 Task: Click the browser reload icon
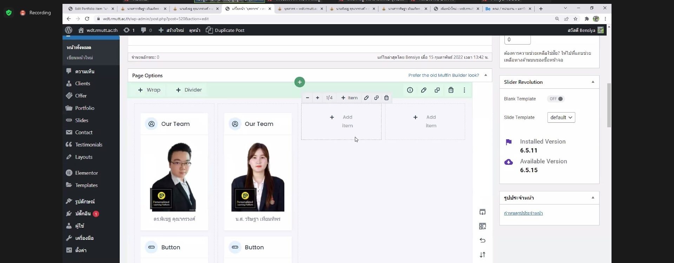point(87,19)
